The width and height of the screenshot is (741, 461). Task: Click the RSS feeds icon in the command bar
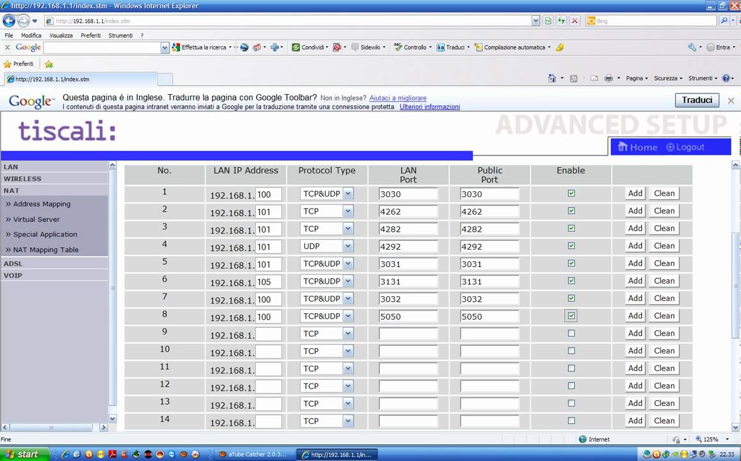point(574,79)
